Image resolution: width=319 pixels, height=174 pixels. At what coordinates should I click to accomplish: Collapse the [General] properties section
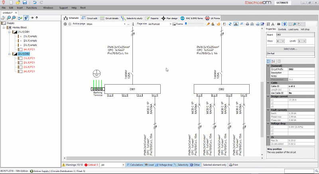coord(268,66)
